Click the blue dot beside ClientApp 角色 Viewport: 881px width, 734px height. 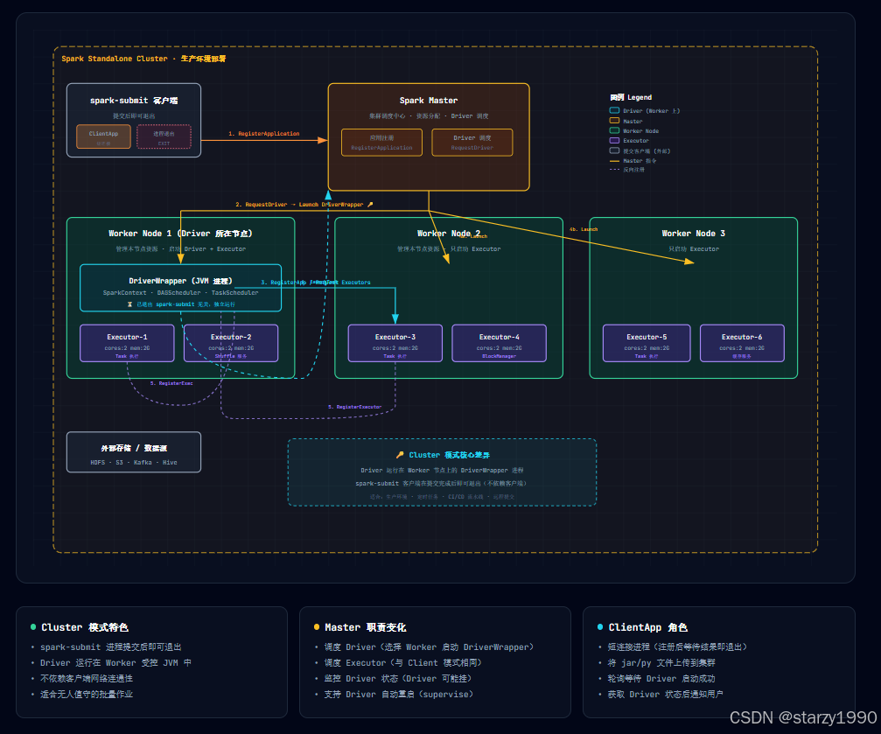click(600, 626)
